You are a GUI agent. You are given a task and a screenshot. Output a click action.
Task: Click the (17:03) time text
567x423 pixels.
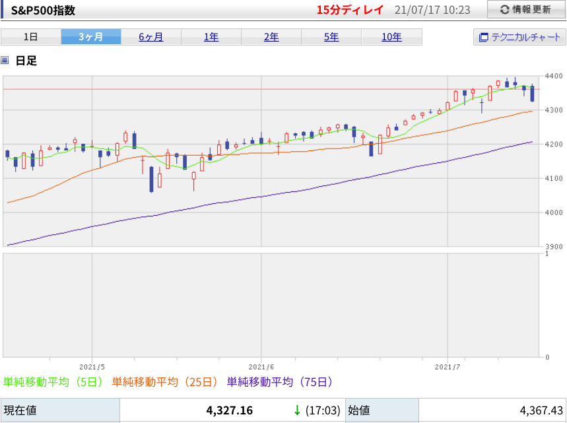323,410
